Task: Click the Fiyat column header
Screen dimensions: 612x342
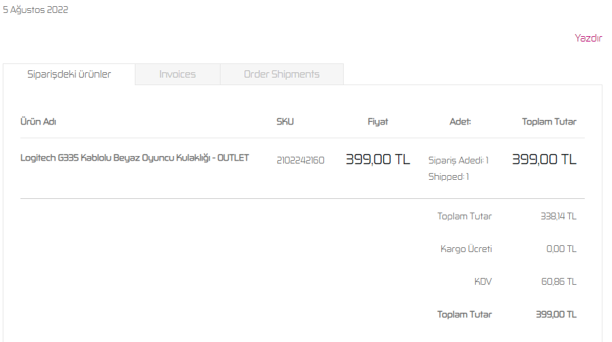Action: coord(378,121)
